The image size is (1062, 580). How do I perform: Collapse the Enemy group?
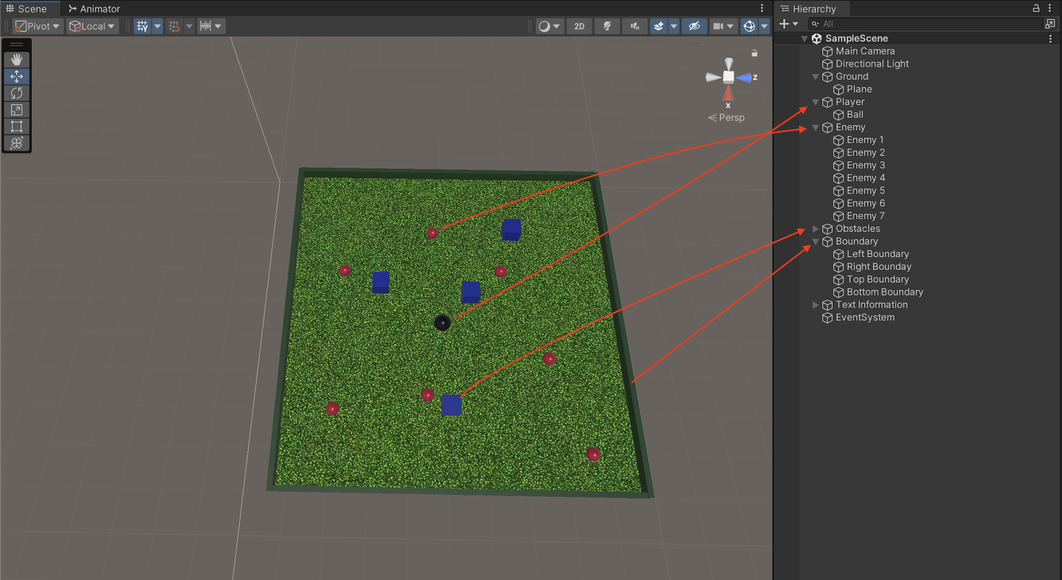click(x=815, y=127)
